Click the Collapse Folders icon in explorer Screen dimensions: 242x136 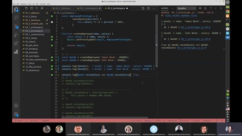click(42, 8)
